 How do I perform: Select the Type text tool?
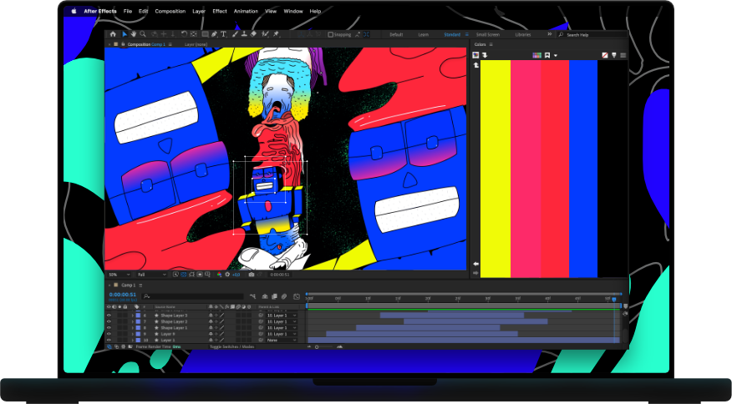(x=223, y=34)
